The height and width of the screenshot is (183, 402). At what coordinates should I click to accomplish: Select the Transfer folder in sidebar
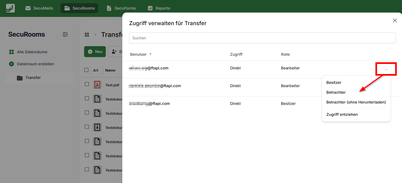[x=39, y=78]
